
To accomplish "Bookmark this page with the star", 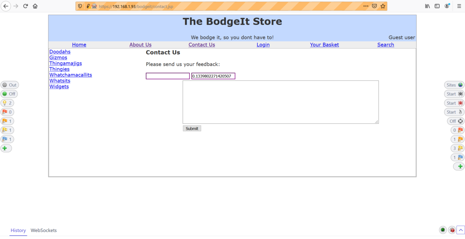I will point(383,6).
